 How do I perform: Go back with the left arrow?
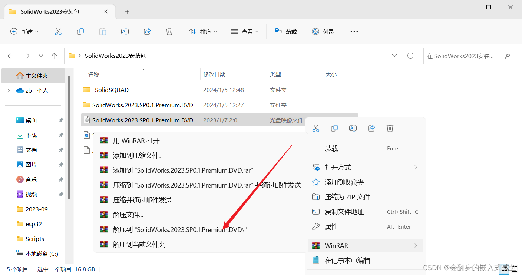(10, 56)
